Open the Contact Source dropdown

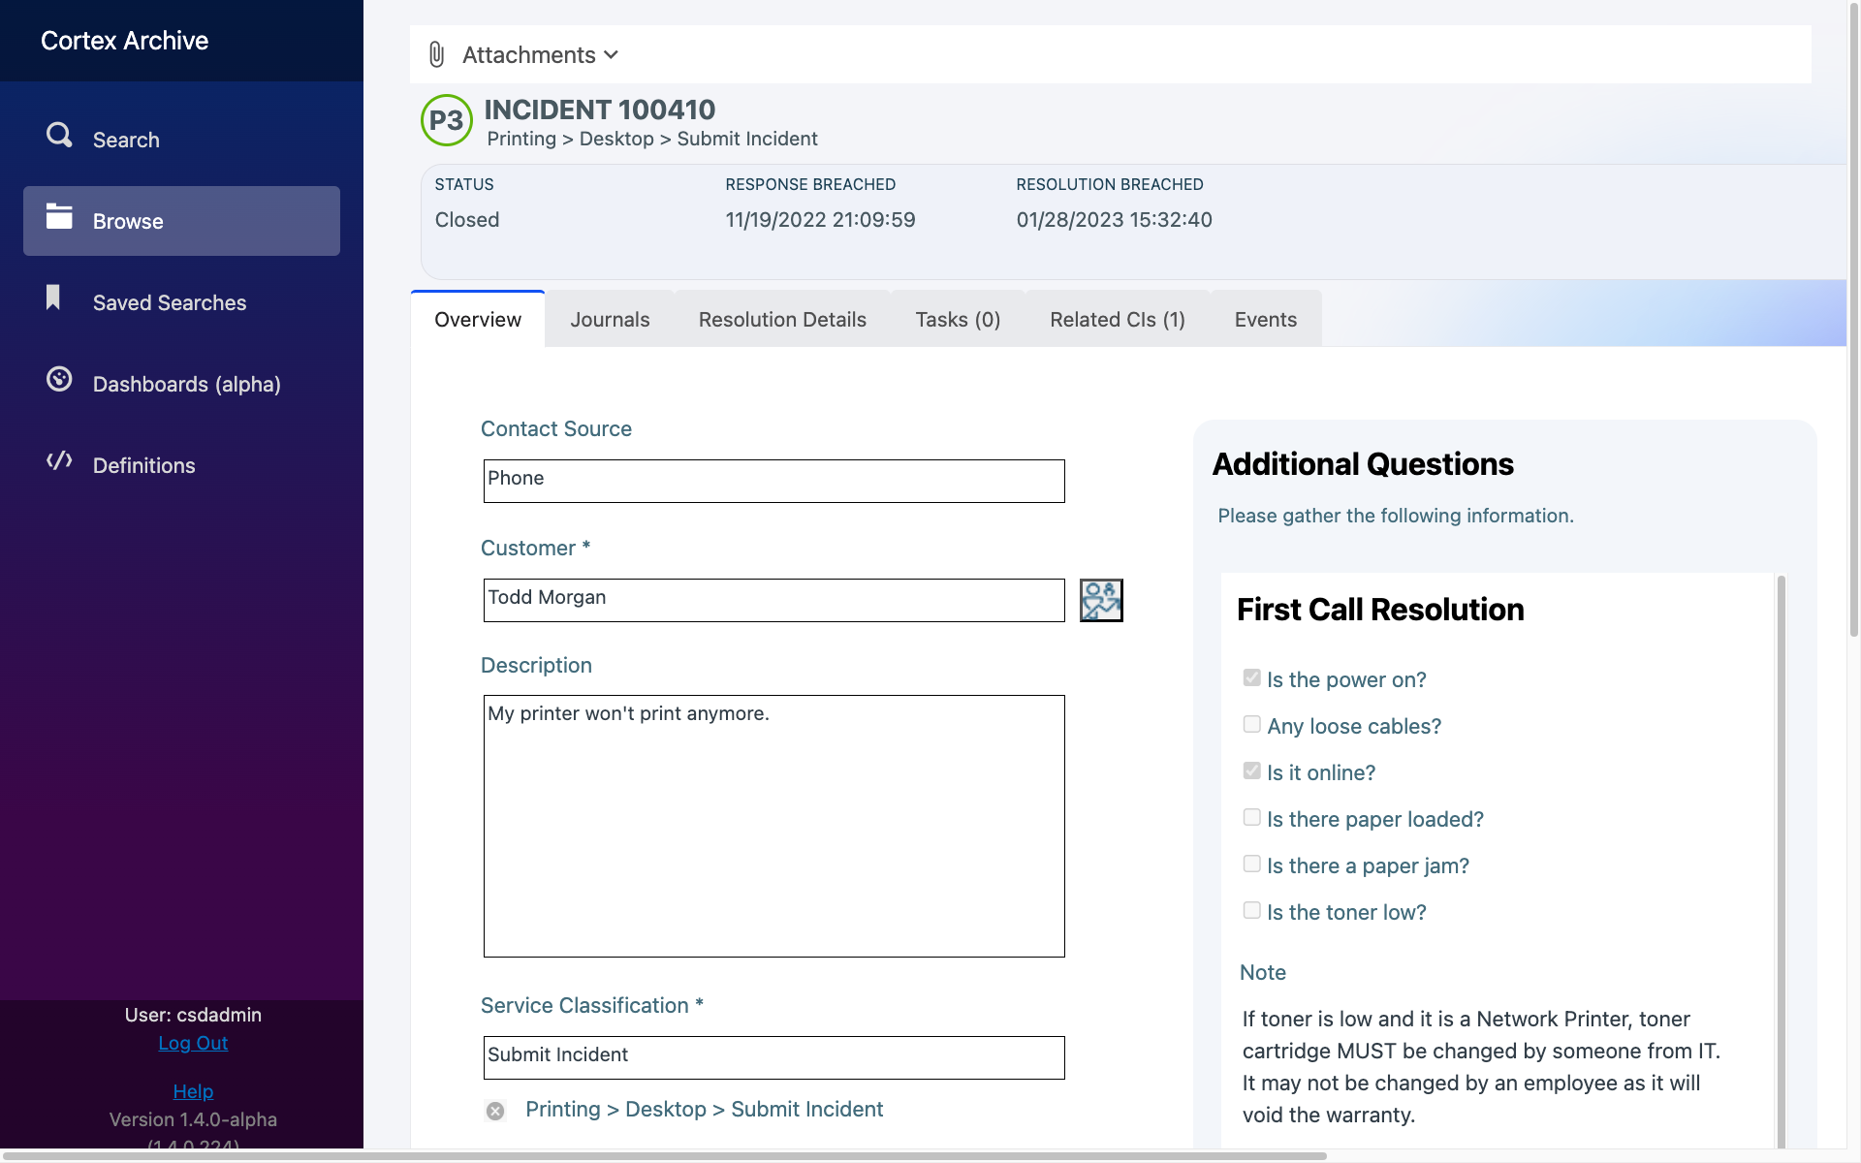pyautogui.click(x=773, y=480)
